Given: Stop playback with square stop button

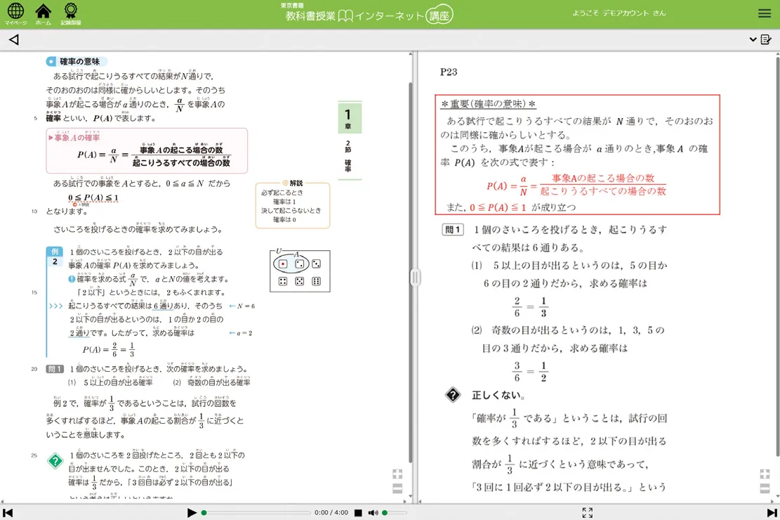Looking at the screenshot, I should point(358,512).
